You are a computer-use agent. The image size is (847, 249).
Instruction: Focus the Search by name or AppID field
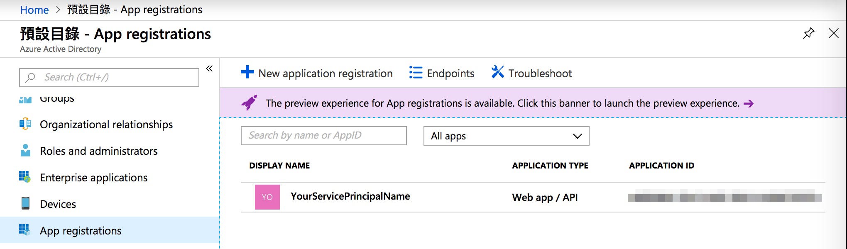point(323,136)
